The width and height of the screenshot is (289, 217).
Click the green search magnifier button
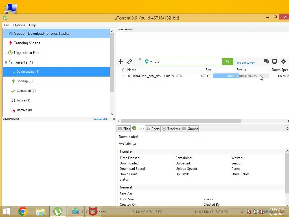point(228,61)
